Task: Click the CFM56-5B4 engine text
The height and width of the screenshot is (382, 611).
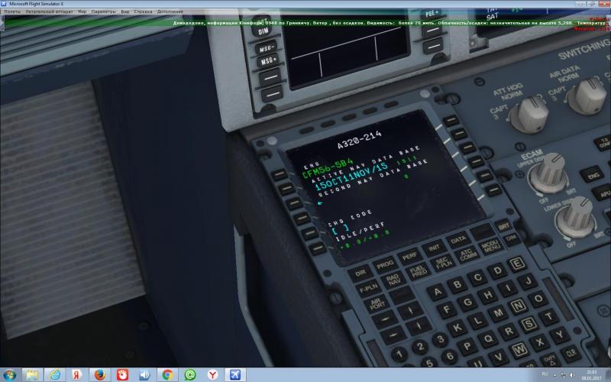Action: (327, 168)
